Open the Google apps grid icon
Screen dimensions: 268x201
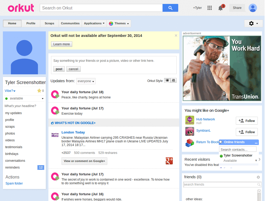[210, 8]
